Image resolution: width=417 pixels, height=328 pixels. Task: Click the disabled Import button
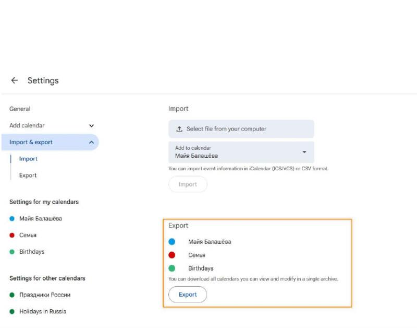click(188, 184)
